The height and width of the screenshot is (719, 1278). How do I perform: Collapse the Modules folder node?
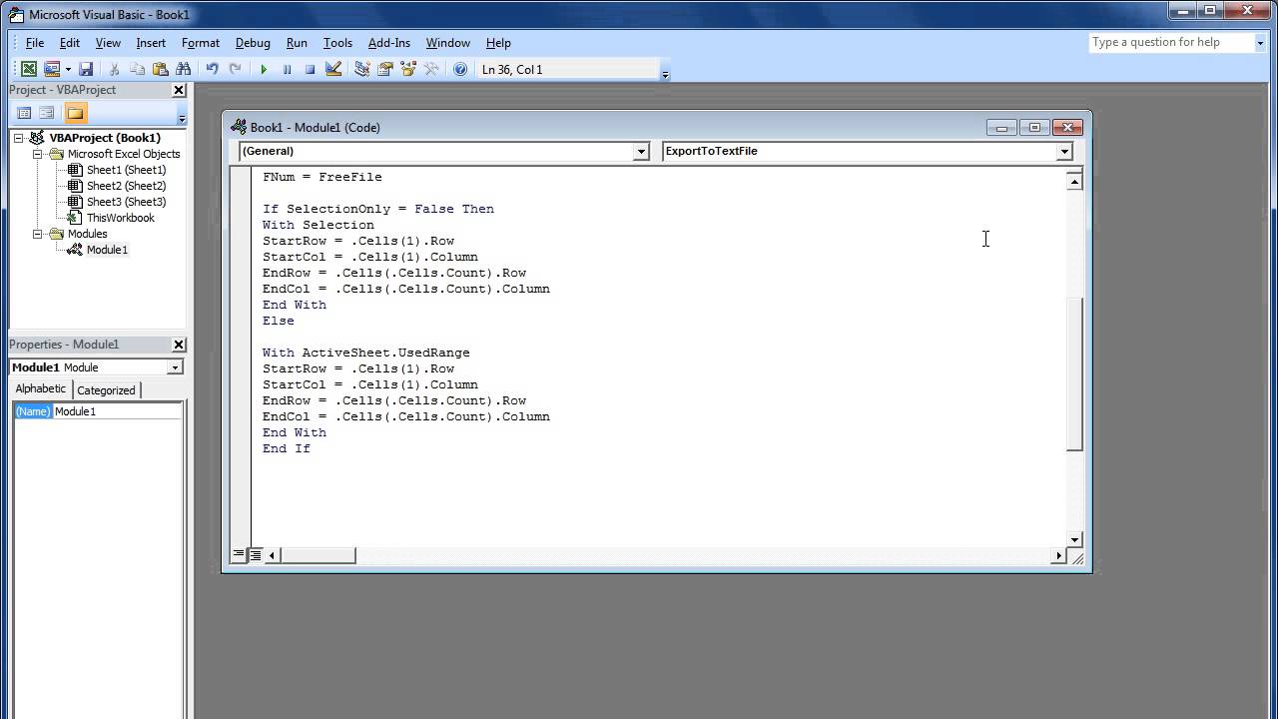click(37, 234)
